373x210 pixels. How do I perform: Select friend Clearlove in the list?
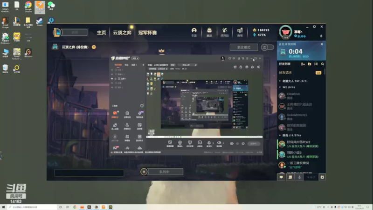pos(300,96)
